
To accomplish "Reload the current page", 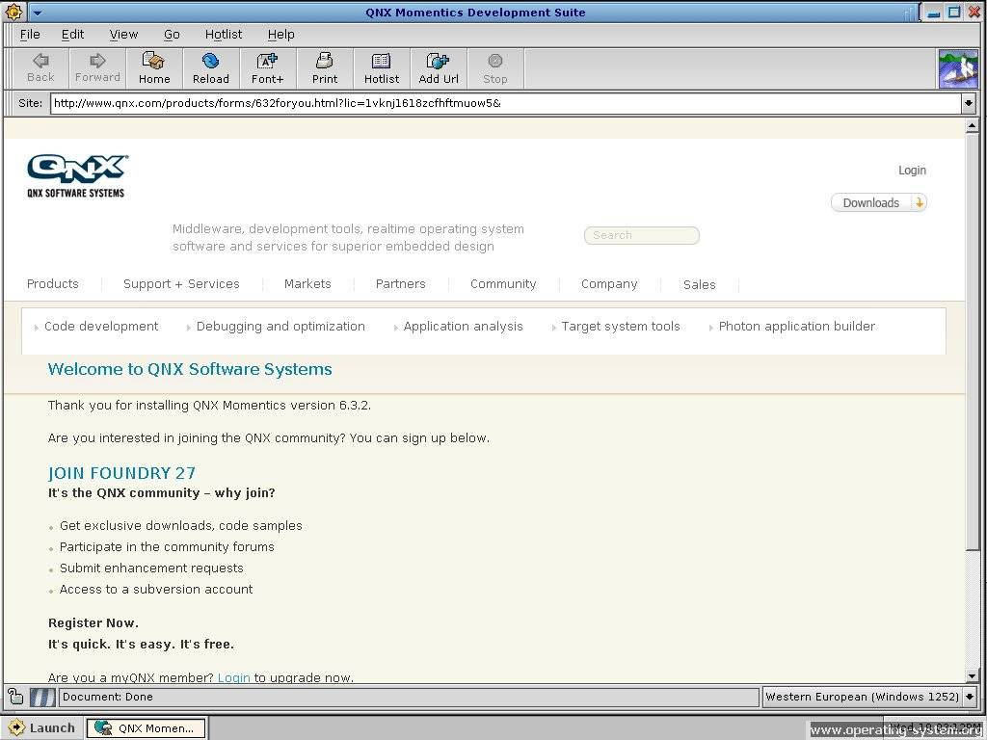I will click(x=211, y=68).
